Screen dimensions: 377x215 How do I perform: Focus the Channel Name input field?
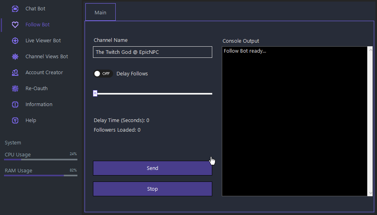[152, 52]
